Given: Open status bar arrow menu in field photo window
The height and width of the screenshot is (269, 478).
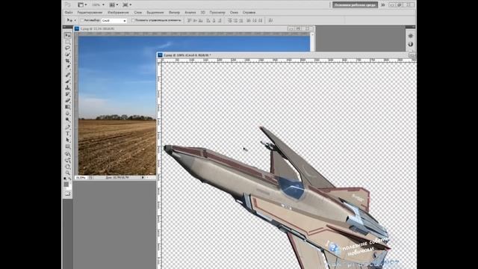Looking at the screenshot, I should click(x=143, y=178).
